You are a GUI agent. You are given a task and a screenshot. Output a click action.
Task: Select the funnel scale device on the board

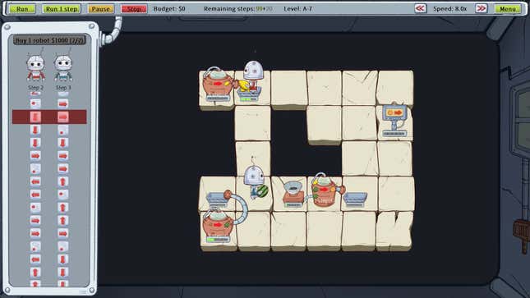tap(293, 194)
